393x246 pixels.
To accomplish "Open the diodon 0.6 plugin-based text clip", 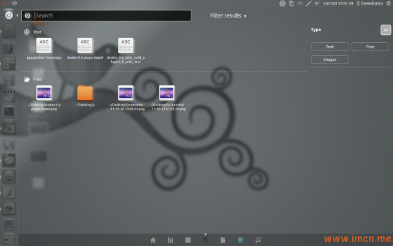I will pos(85,49).
